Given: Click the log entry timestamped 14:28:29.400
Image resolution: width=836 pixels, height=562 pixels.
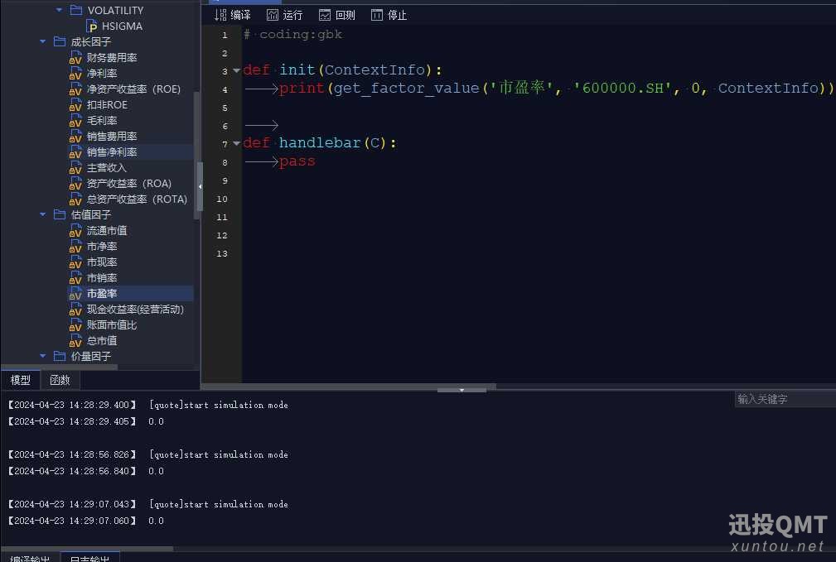Looking at the screenshot, I should click(148, 405).
